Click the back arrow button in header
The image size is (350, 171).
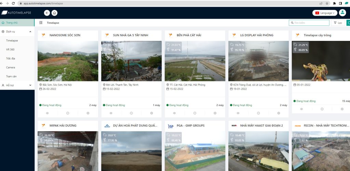pyautogui.click(x=47, y=13)
